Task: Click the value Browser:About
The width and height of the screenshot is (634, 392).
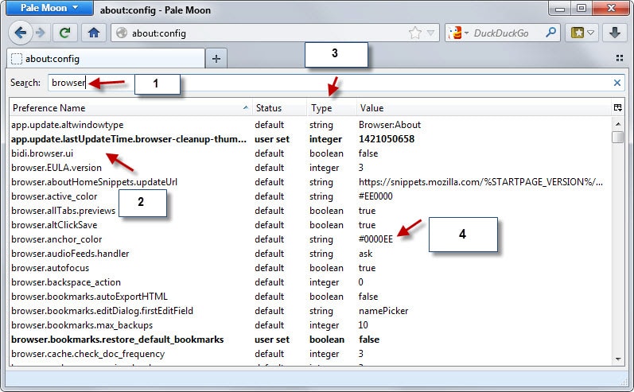Action: pyautogui.click(x=390, y=125)
